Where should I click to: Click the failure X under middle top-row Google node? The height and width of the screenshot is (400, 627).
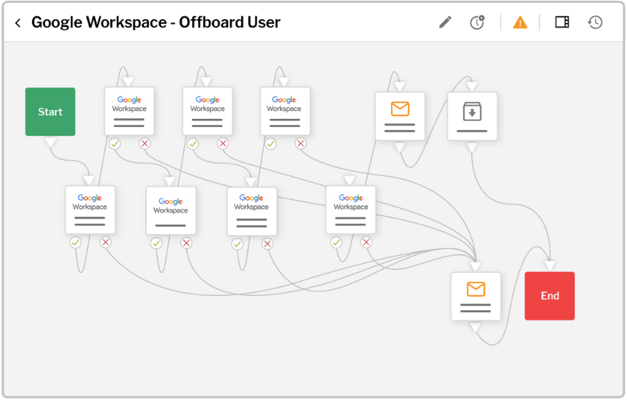223,144
